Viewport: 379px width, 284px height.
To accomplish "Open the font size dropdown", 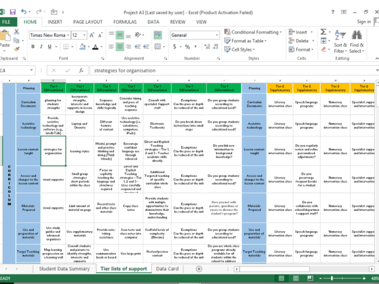I will [85, 35].
